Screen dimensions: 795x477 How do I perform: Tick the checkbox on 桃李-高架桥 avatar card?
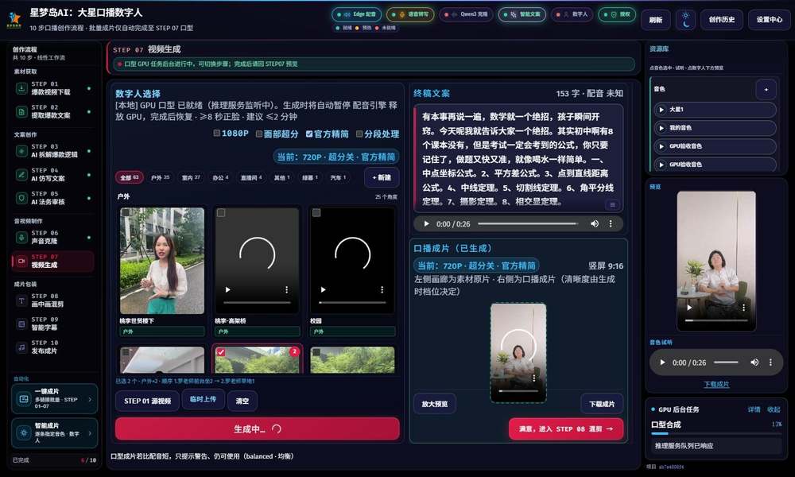click(x=221, y=213)
